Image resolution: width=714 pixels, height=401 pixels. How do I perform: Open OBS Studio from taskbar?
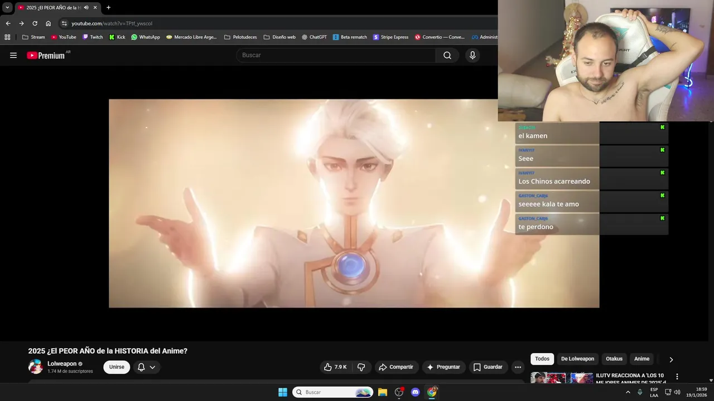399,392
